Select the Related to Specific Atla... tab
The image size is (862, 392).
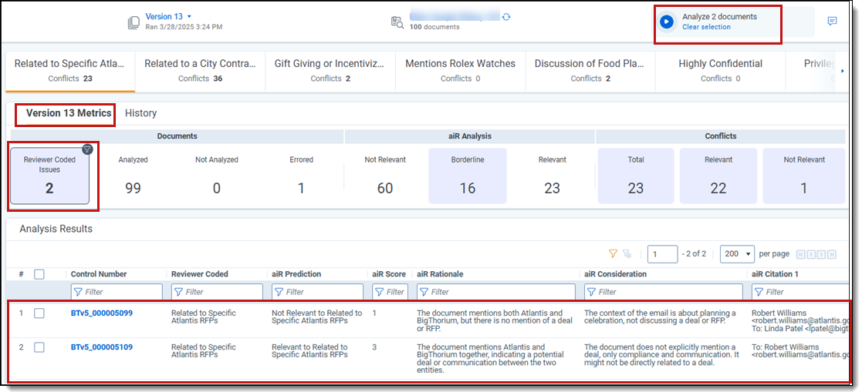[69, 71]
